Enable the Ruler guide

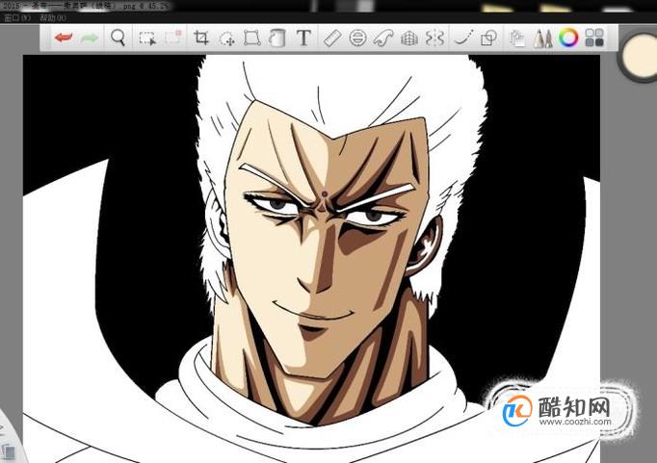(332, 39)
